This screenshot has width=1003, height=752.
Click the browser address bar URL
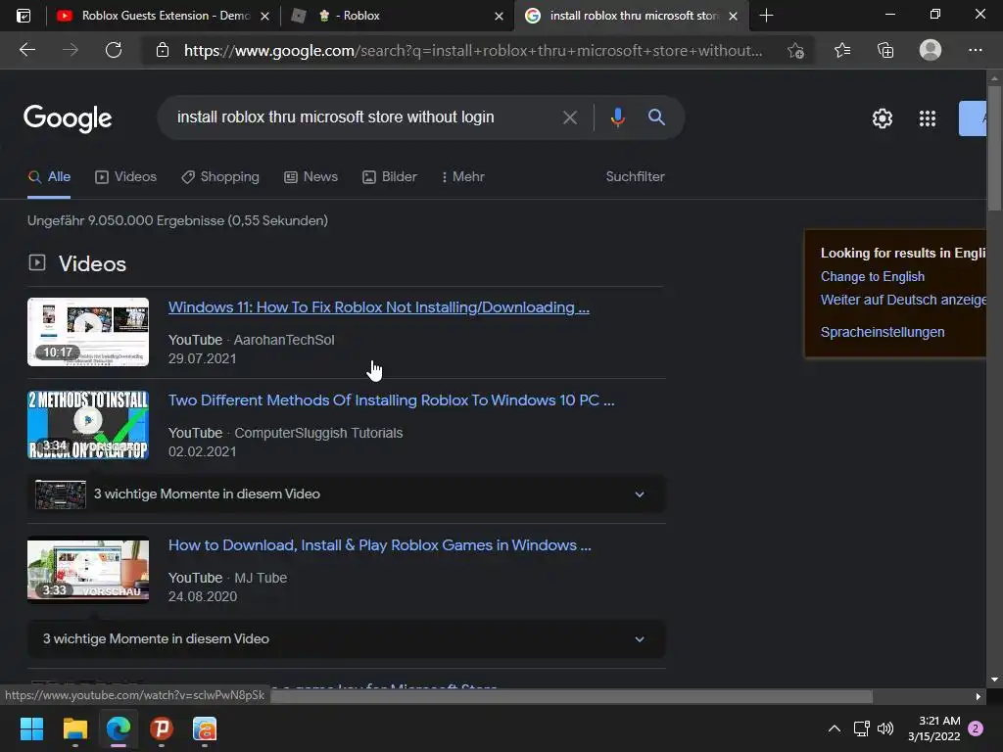tap(473, 51)
